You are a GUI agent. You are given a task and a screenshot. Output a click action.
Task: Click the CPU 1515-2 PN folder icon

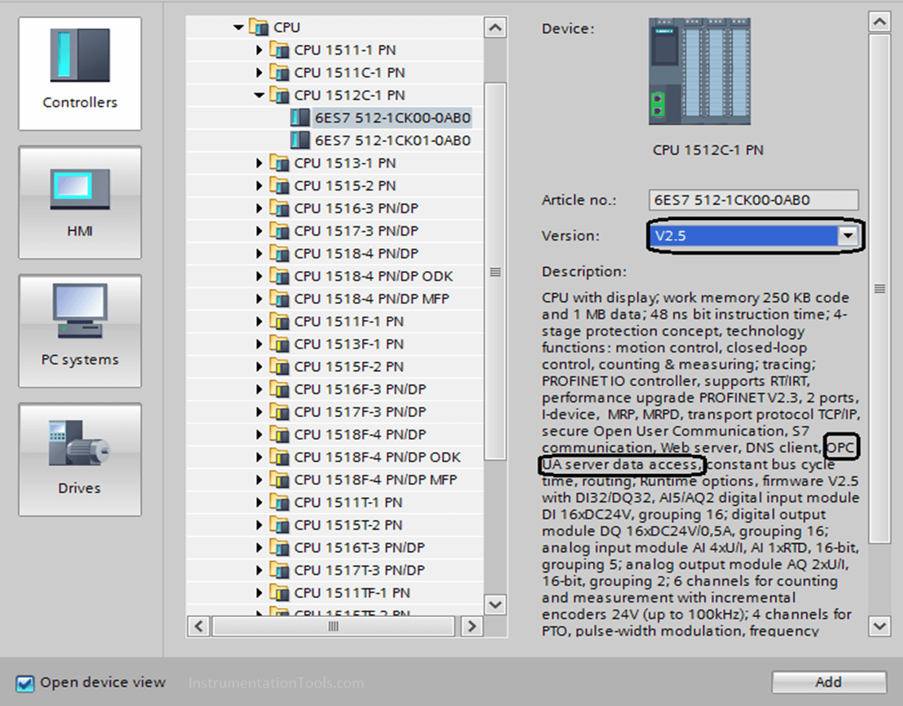280,185
